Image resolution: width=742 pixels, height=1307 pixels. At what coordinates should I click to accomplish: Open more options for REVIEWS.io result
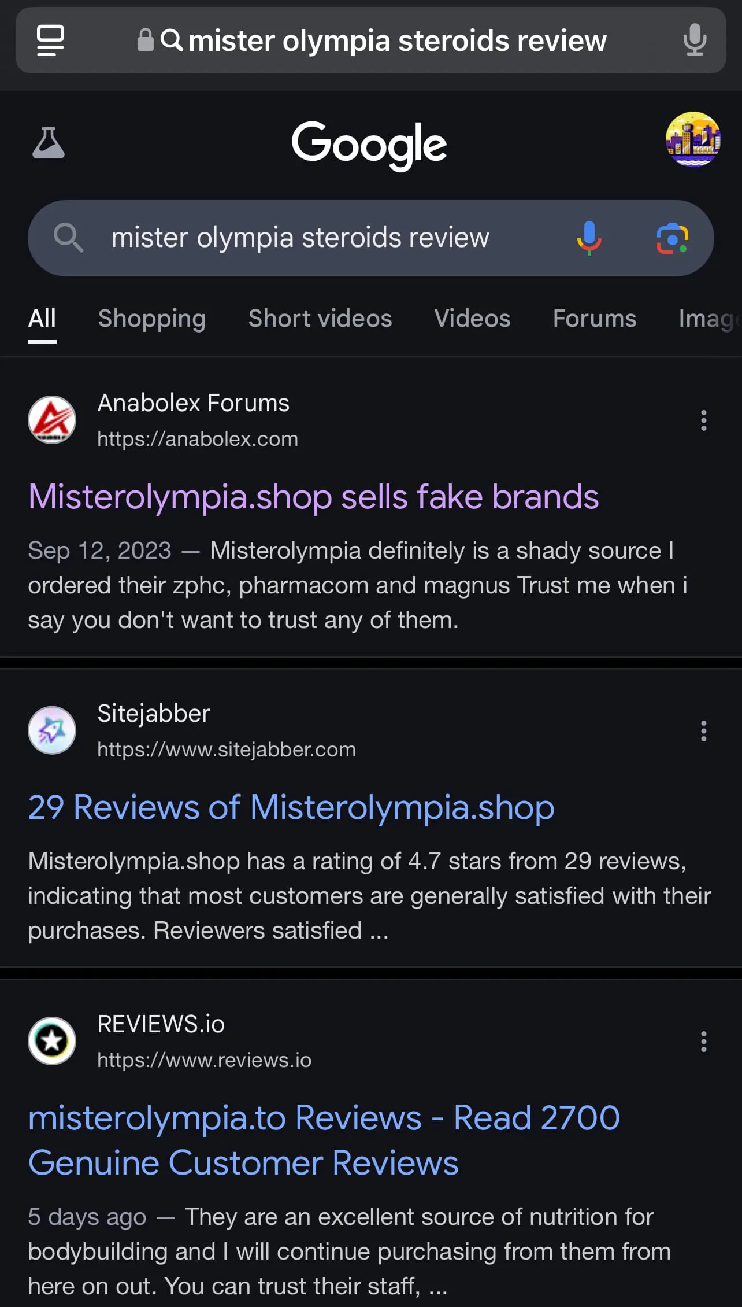[703, 1042]
